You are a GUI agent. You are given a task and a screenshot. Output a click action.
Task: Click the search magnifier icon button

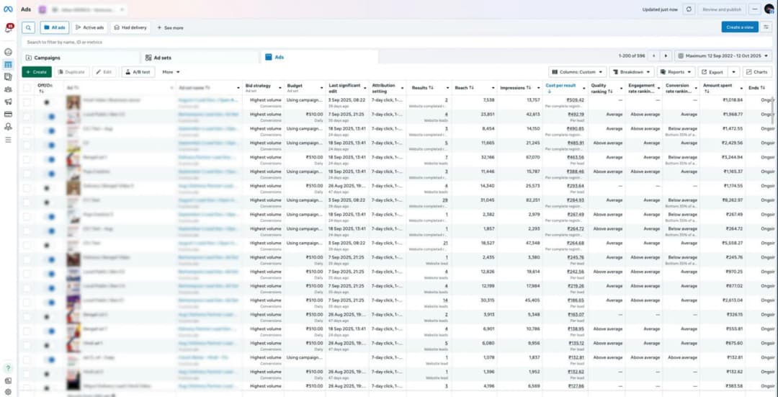tap(28, 27)
